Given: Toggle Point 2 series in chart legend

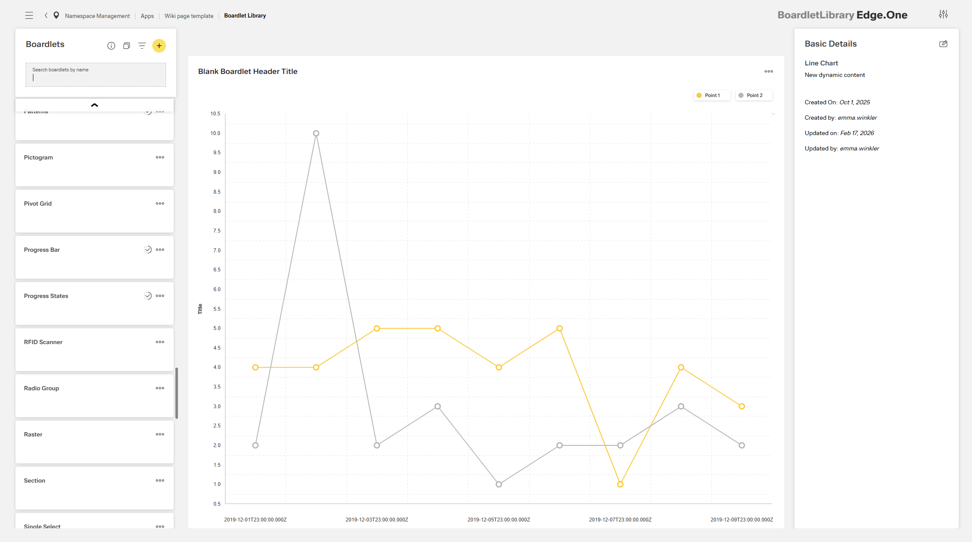Looking at the screenshot, I should pyautogui.click(x=753, y=95).
